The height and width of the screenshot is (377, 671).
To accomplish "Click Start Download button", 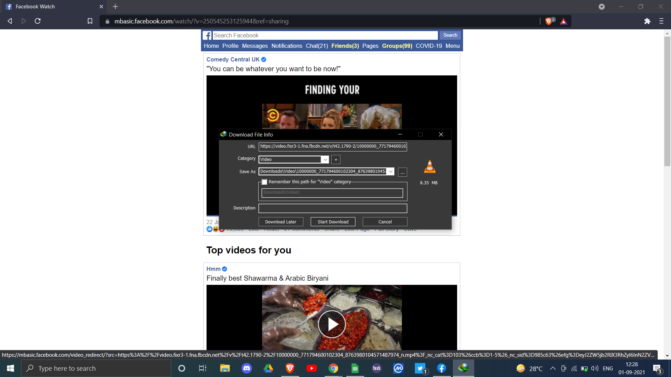I will pos(333,222).
